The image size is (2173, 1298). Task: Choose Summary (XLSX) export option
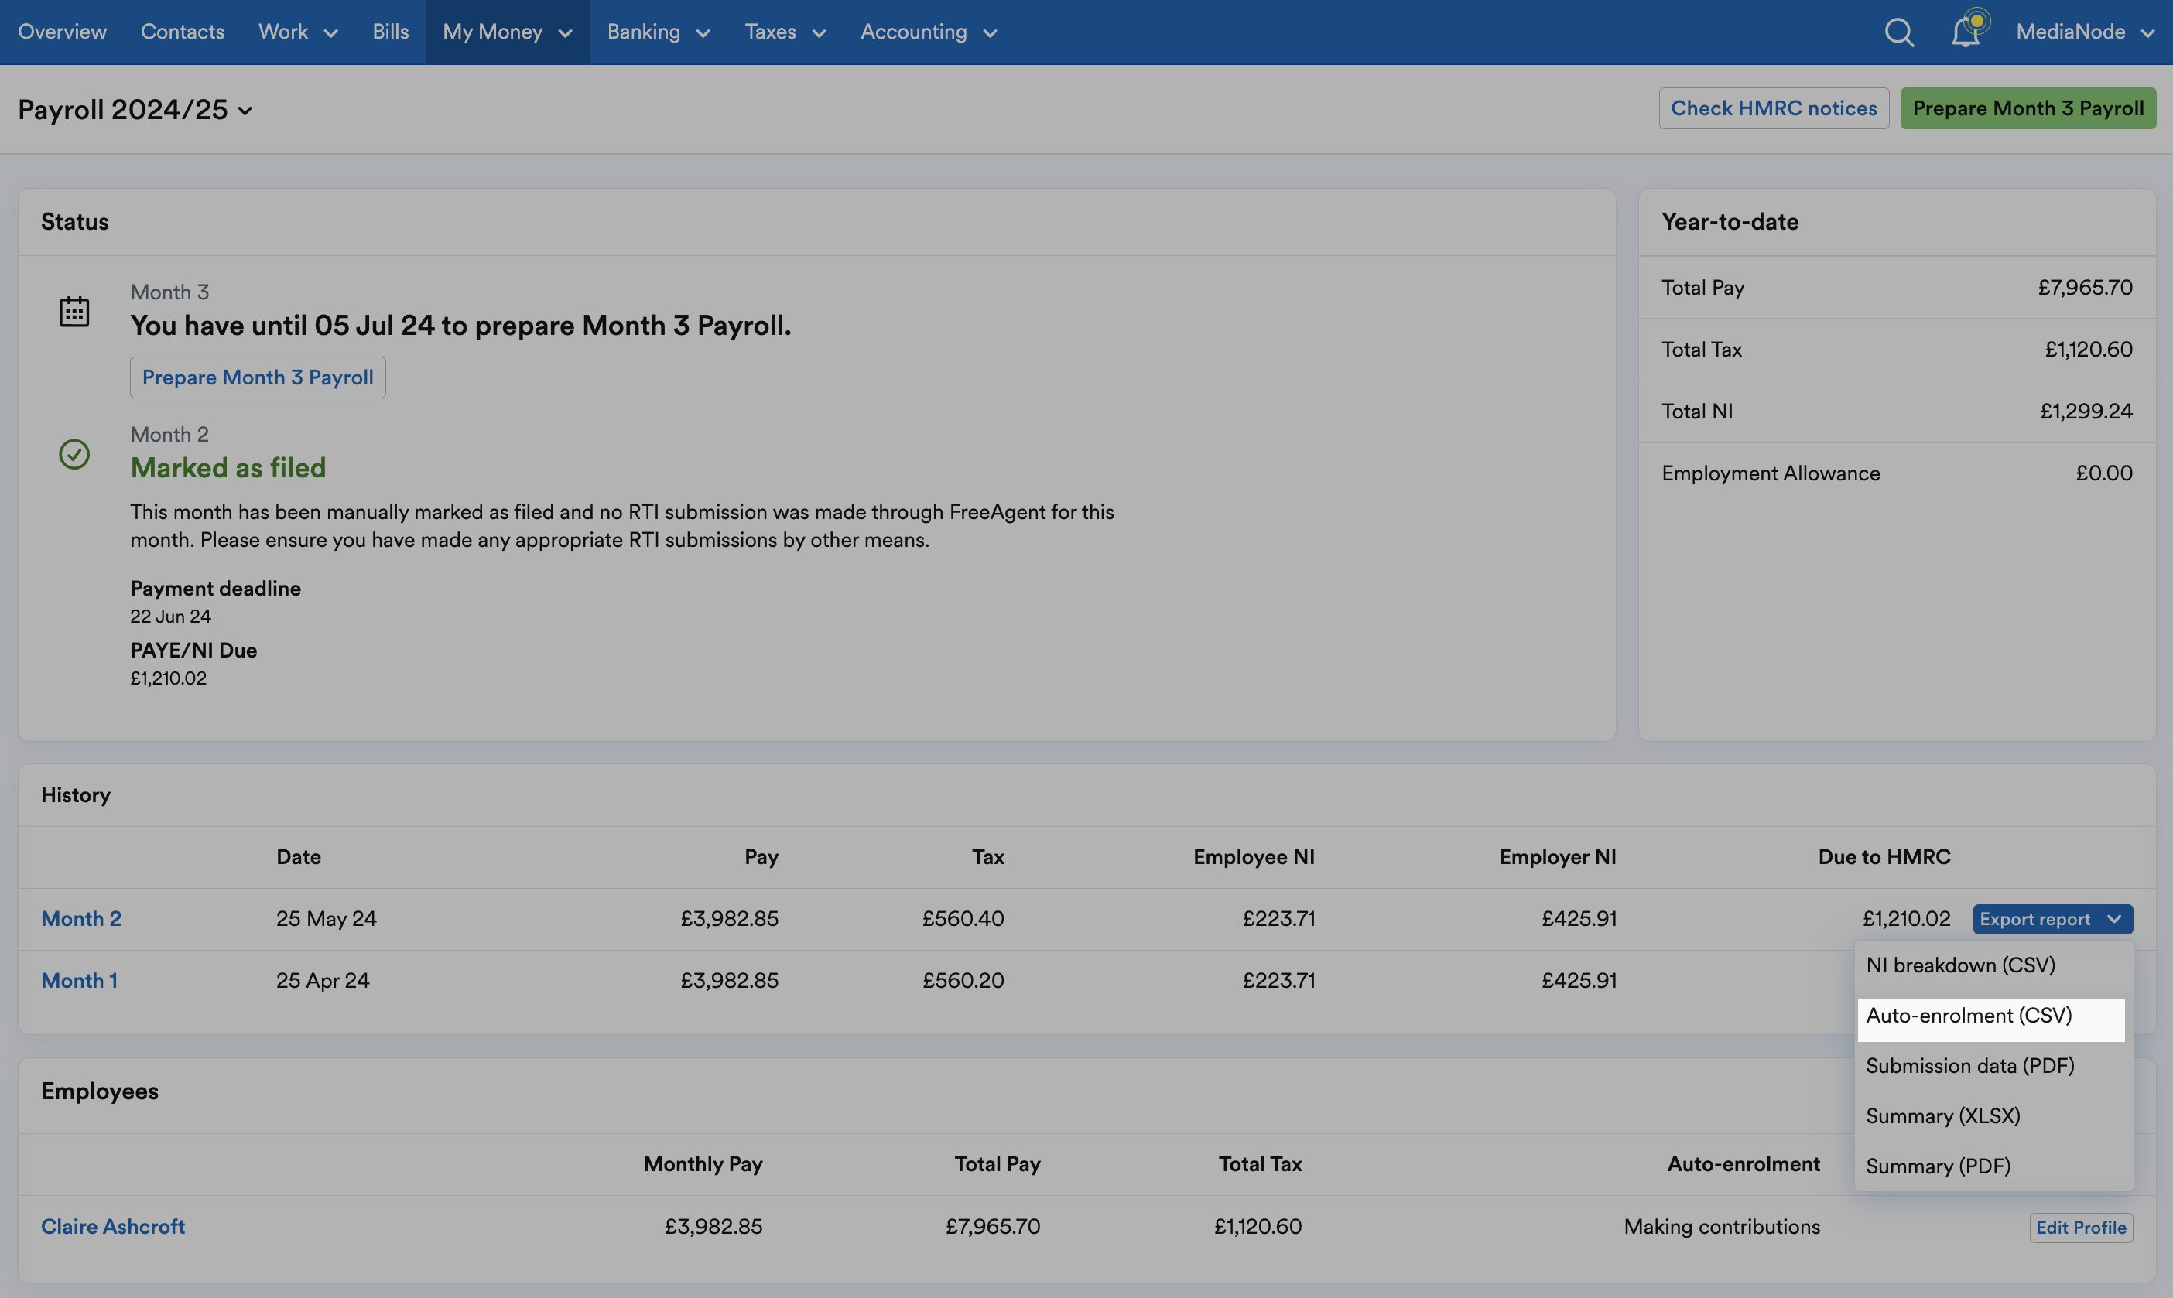point(1993,1116)
